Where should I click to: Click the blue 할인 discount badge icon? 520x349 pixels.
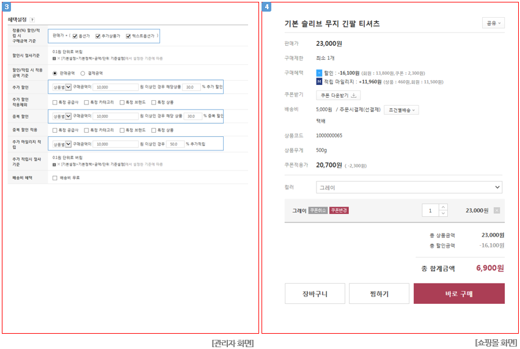[319, 73]
